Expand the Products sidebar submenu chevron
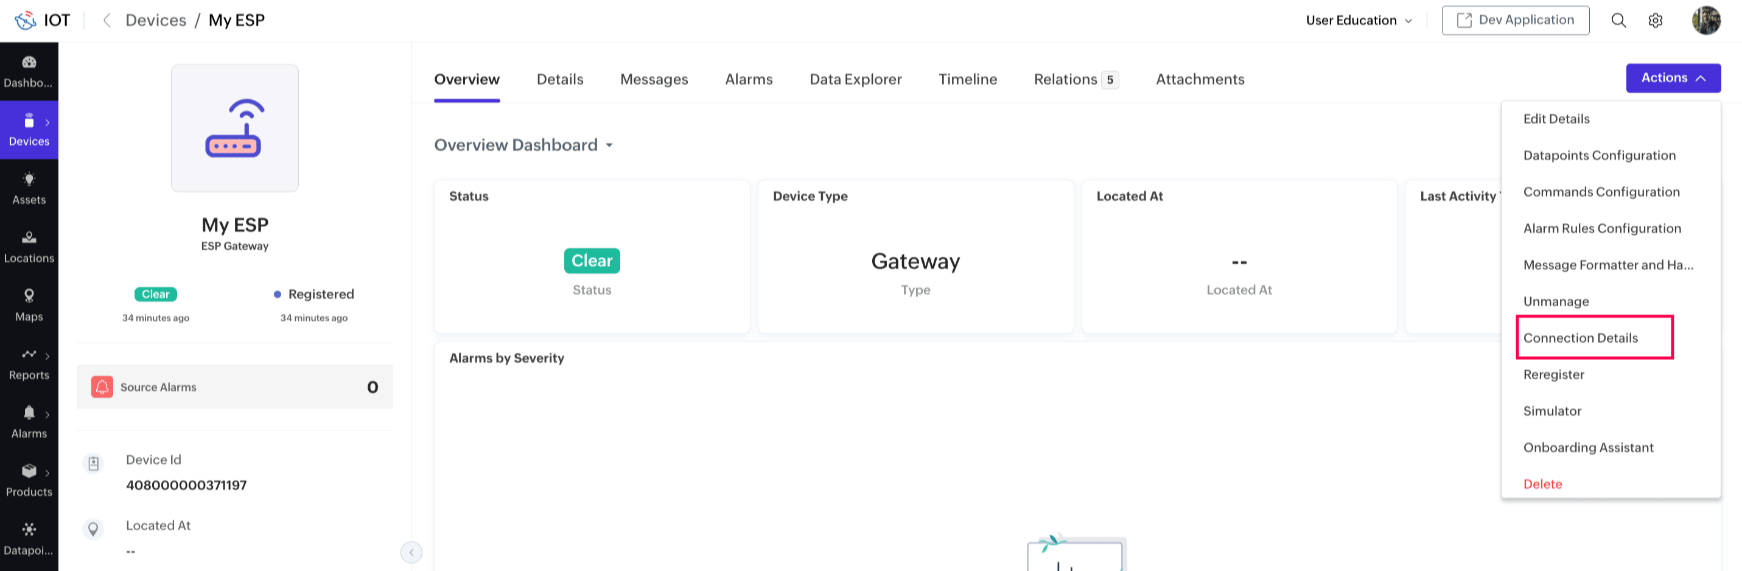The width and height of the screenshot is (1742, 571). click(x=47, y=473)
